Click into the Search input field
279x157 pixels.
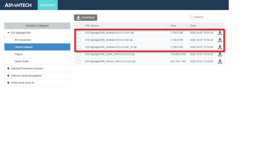point(208,17)
